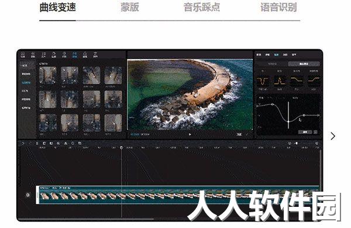Select the highlighted Speed tab in properties panel
The height and width of the screenshot is (228, 351).
coord(276,55)
